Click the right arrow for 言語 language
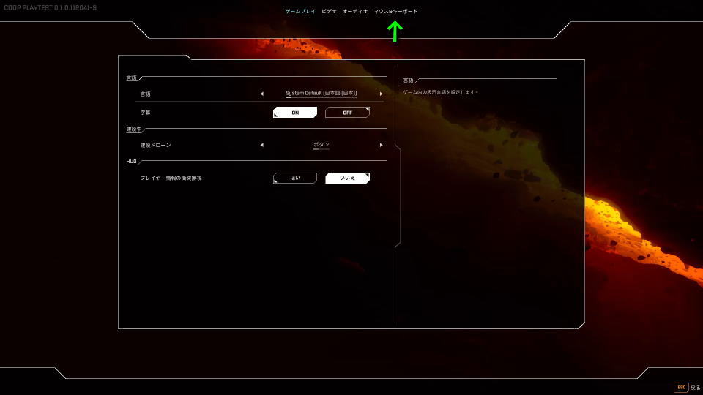 pos(381,94)
